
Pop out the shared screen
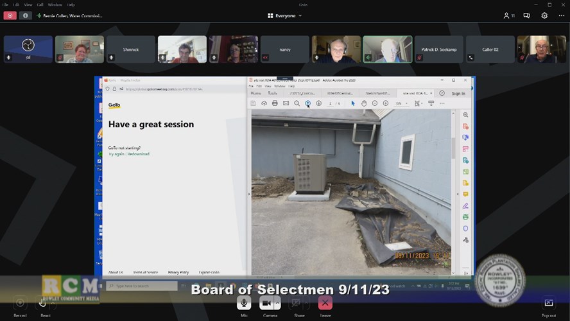[549, 303]
